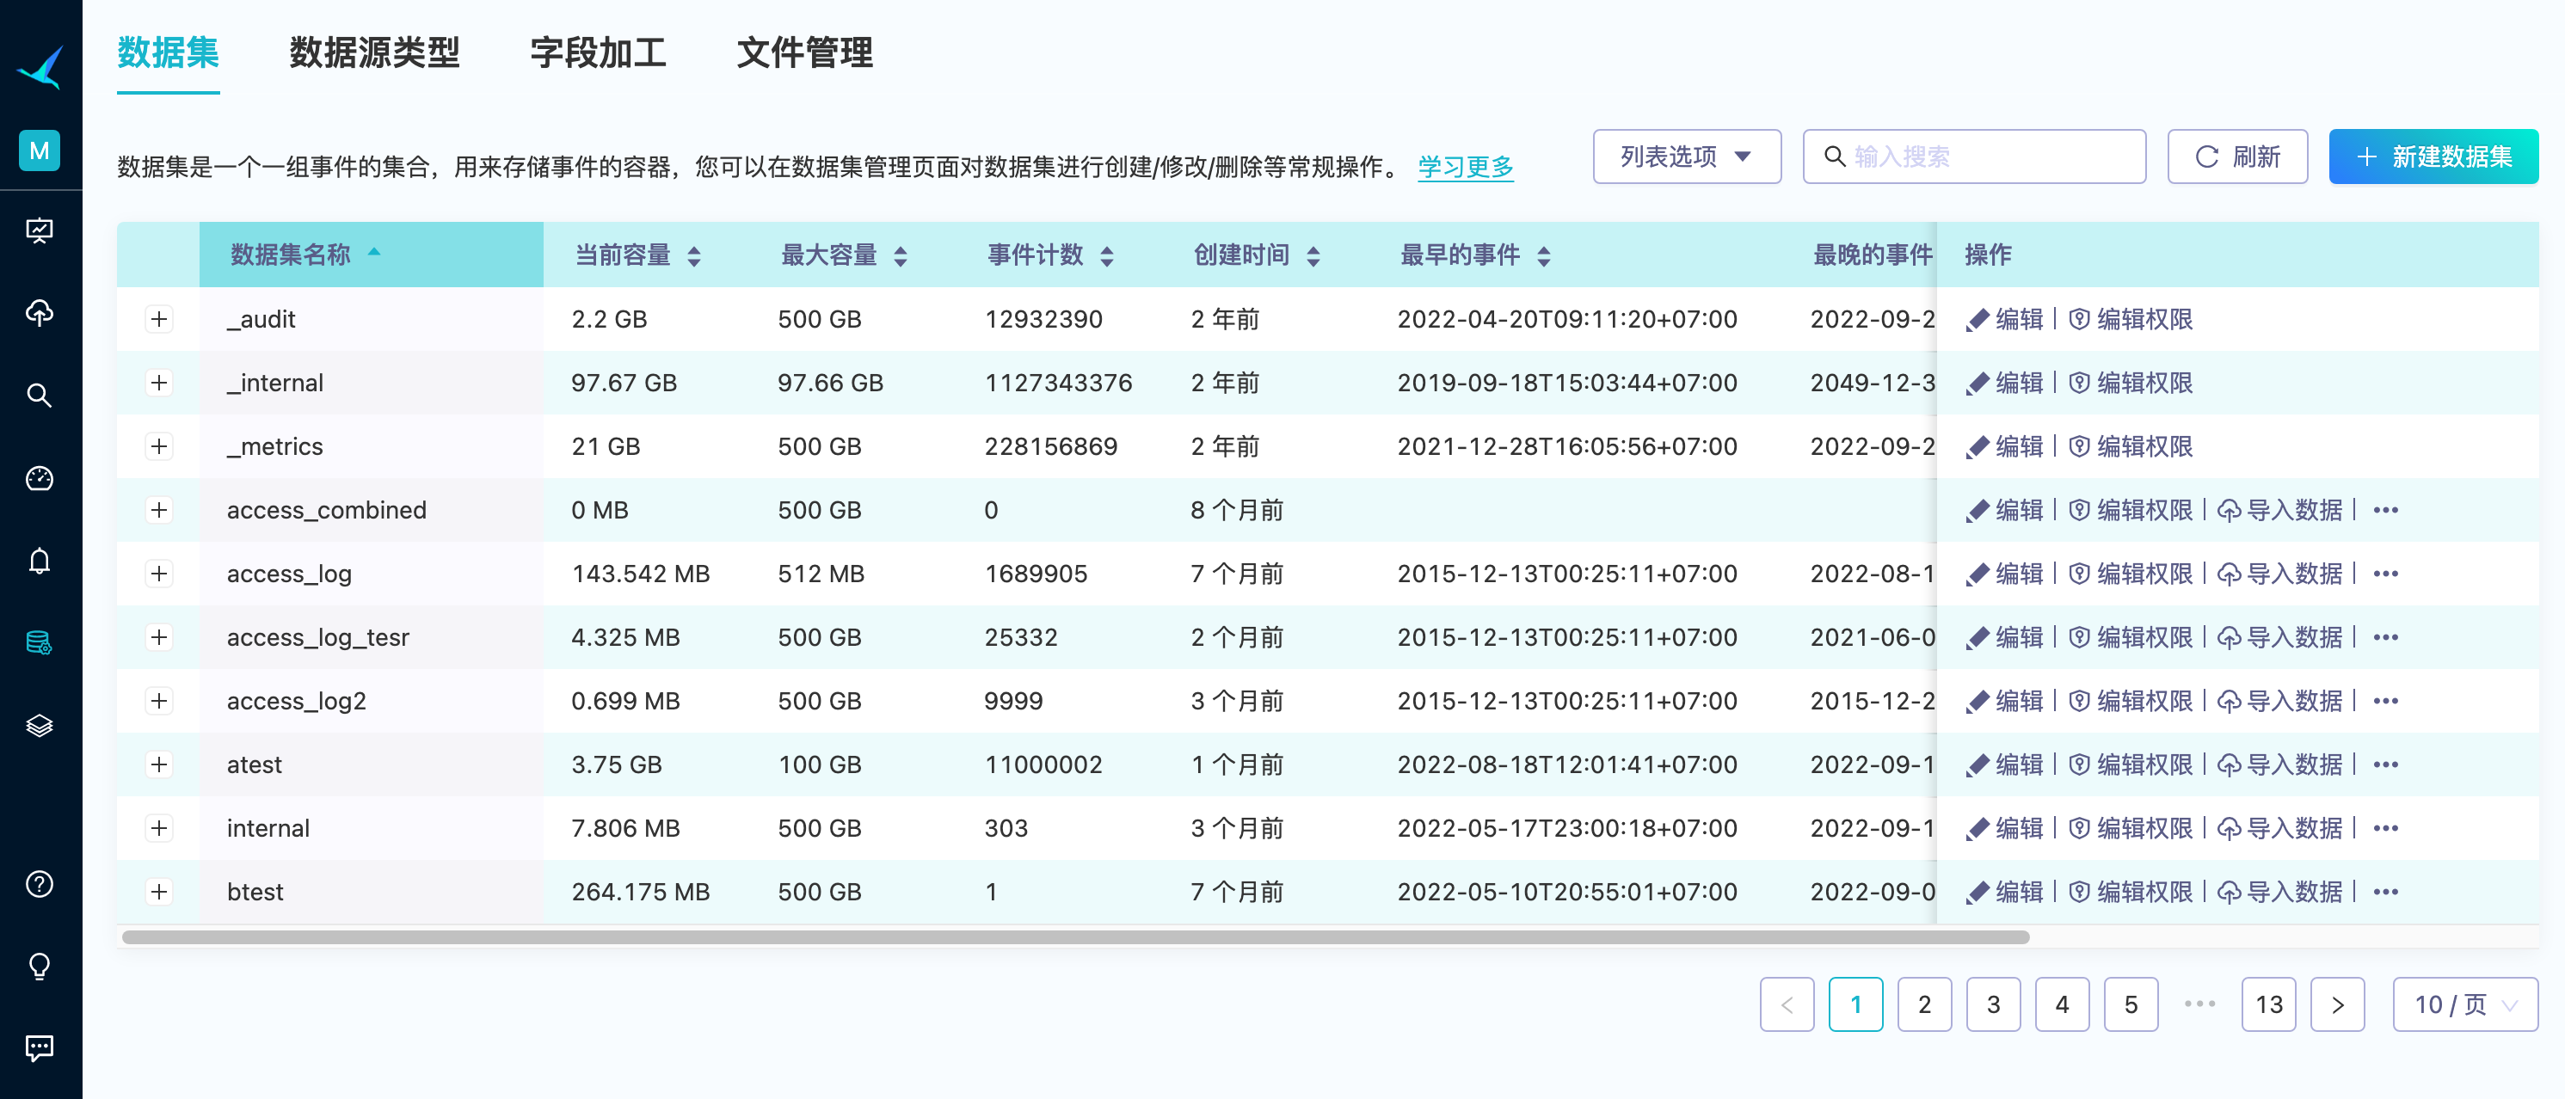The image size is (2565, 1099).
Task: Click 编辑 pencil for the btest row
Action: [2004, 892]
